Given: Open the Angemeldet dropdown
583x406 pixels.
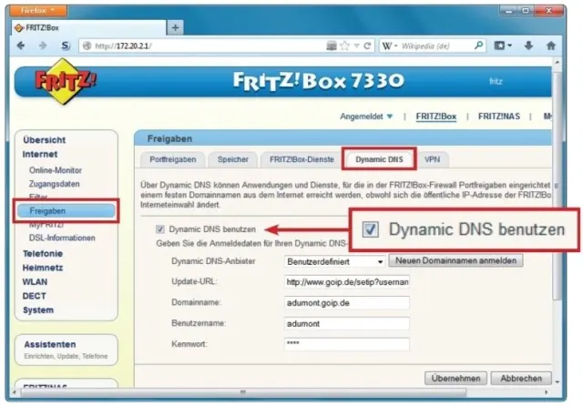Looking at the screenshot, I should tap(366, 117).
